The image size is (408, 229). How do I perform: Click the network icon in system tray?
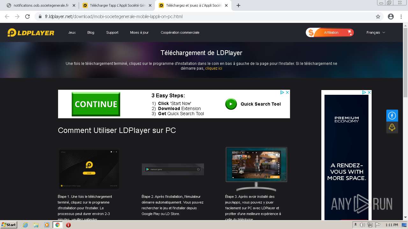click(x=370, y=225)
